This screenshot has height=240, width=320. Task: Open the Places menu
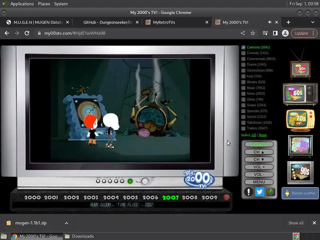[44, 4]
